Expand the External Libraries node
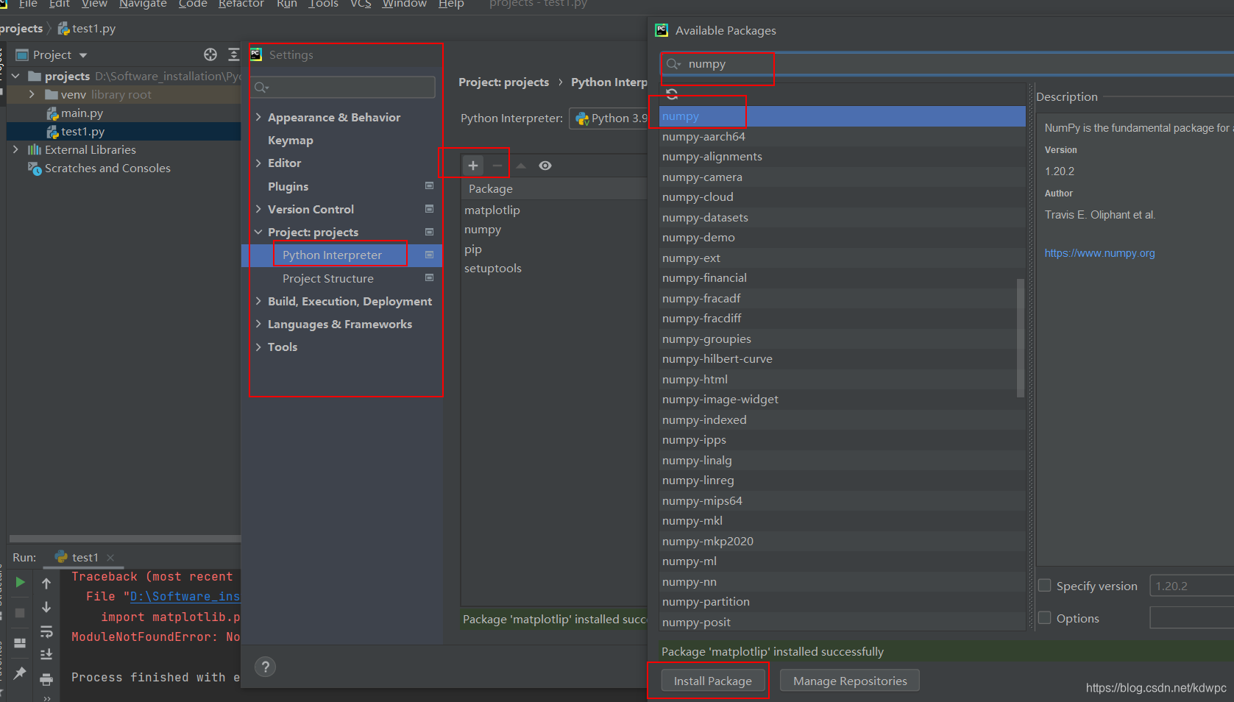Image resolution: width=1234 pixels, height=702 pixels. coord(15,149)
